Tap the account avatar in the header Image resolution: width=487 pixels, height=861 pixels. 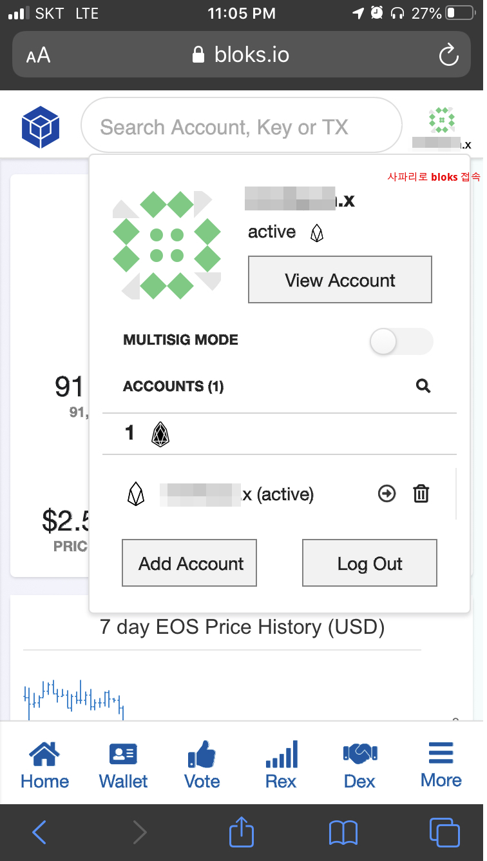point(442,121)
